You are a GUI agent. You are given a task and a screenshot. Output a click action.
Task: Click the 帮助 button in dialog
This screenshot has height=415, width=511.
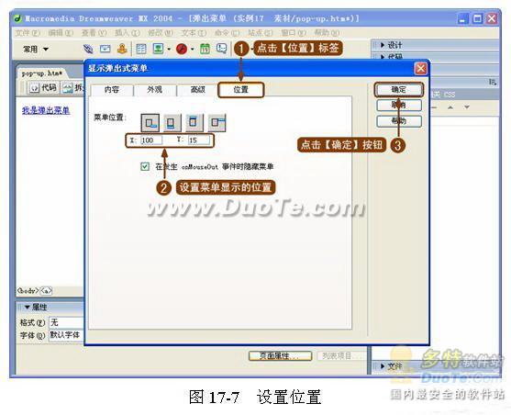399,121
